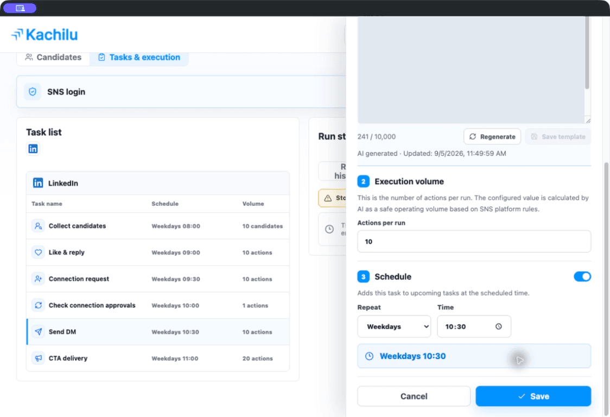Click the clock icon in the Run status panel
Viewport: 610px width, 417px height.
pyautogui.click(x=329, y=229)
